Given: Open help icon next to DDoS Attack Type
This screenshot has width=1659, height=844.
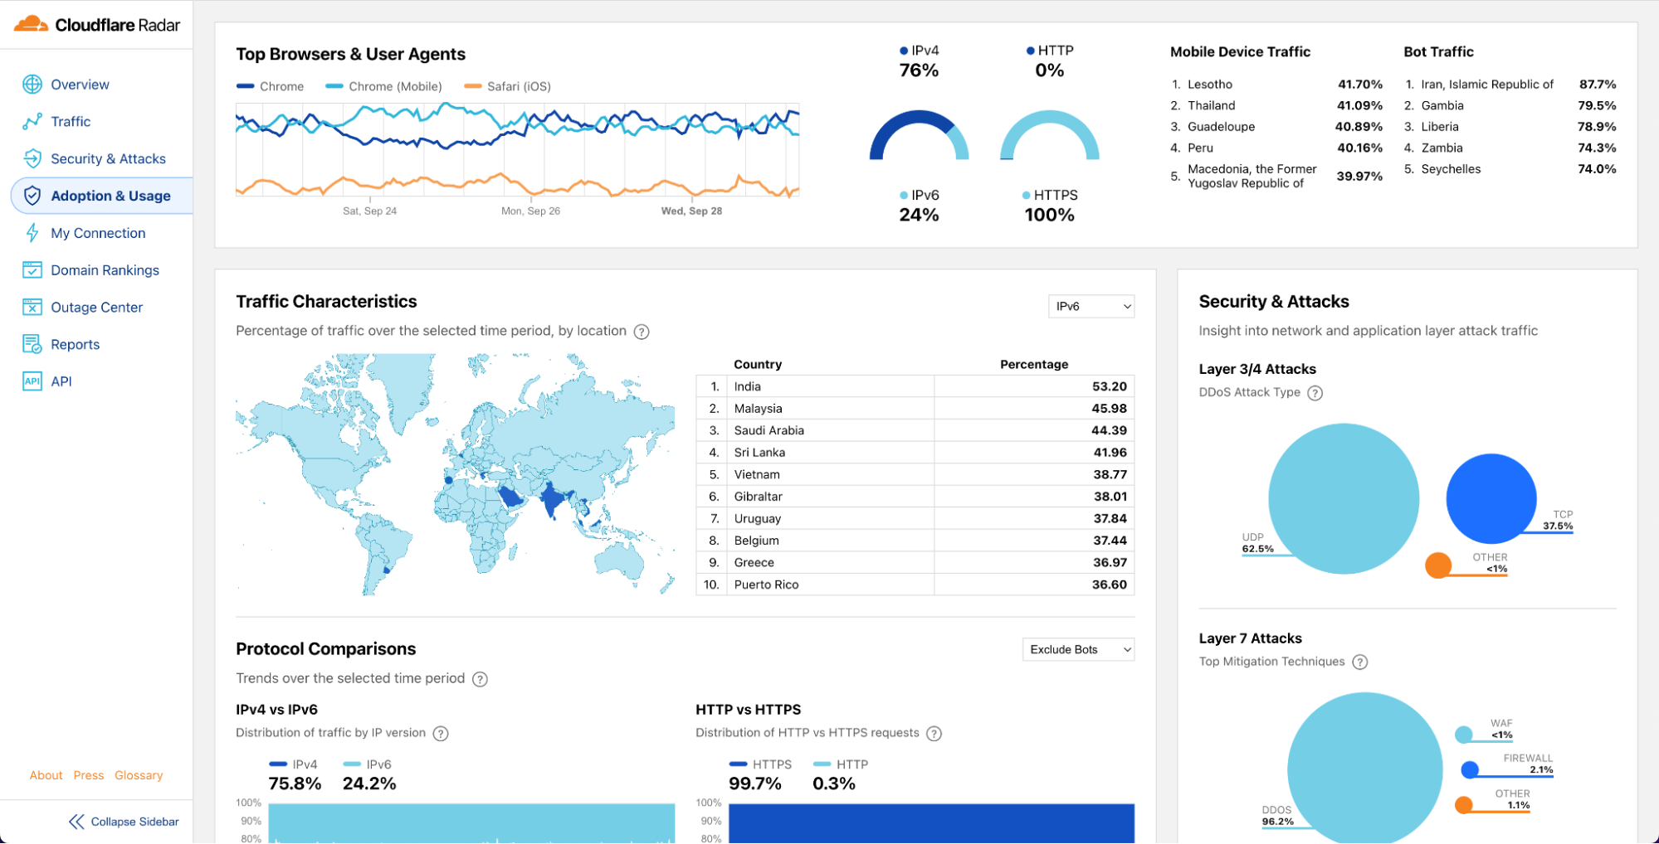Looking at the screenshot, I should (1315, 393).
